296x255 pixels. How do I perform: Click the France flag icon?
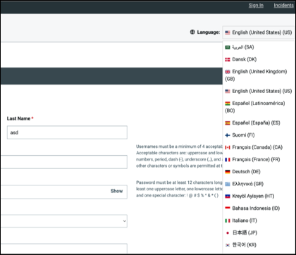[228, 160]
